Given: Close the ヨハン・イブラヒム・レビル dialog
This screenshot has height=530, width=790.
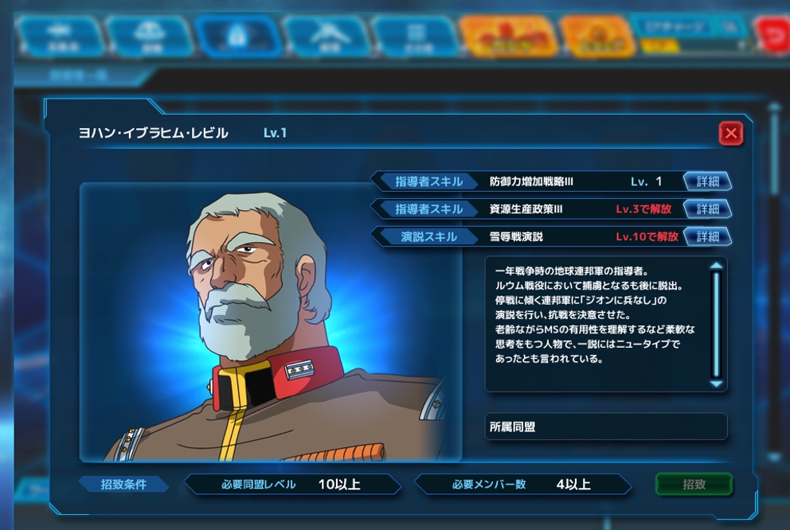Looking at the screenshot, I should pyautogui.click(x=730, y=134).
